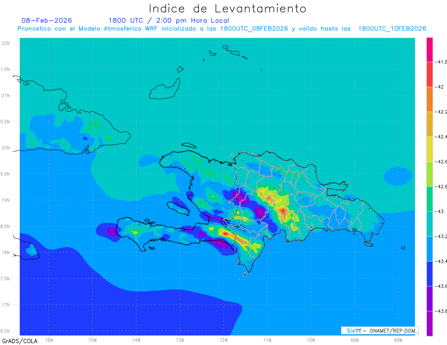Viewport: 447px width, 345px height.
Task: Select the lime swatch between -42.6 and -42.8
Action: point(429,174)
